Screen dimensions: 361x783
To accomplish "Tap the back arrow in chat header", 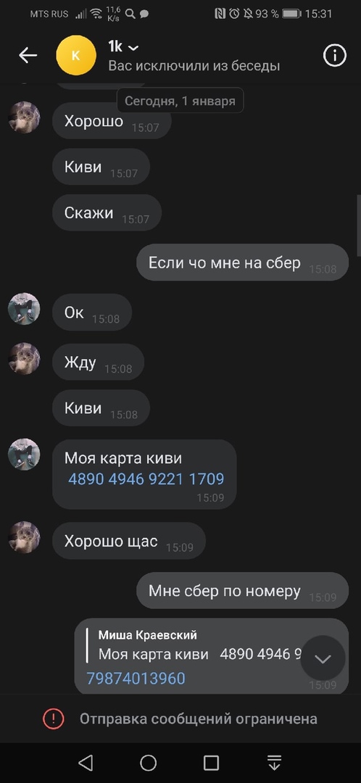I will (x=28, y=55).
